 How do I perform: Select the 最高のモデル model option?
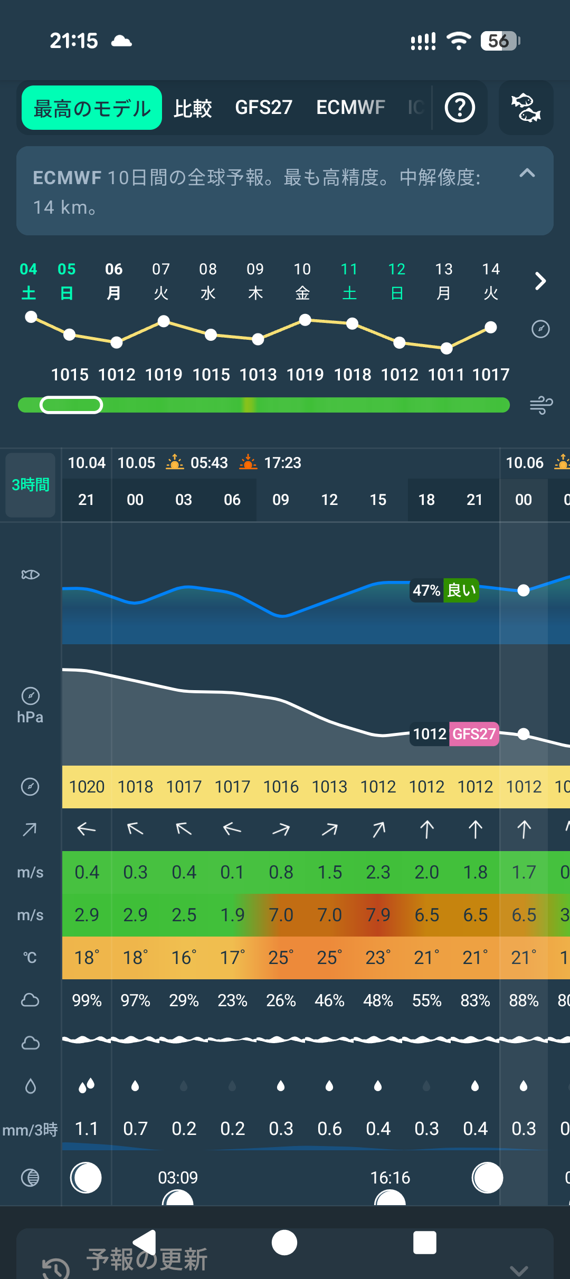[92, 108]
